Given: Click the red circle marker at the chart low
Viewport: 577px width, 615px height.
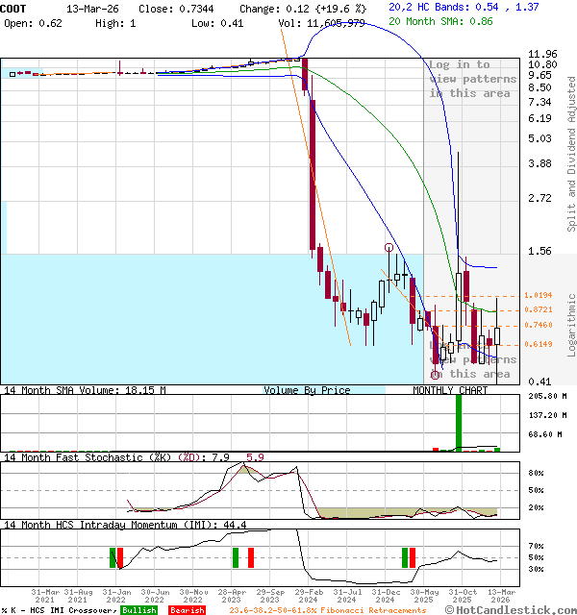Looking at the screenshot, I should (436, 375).
